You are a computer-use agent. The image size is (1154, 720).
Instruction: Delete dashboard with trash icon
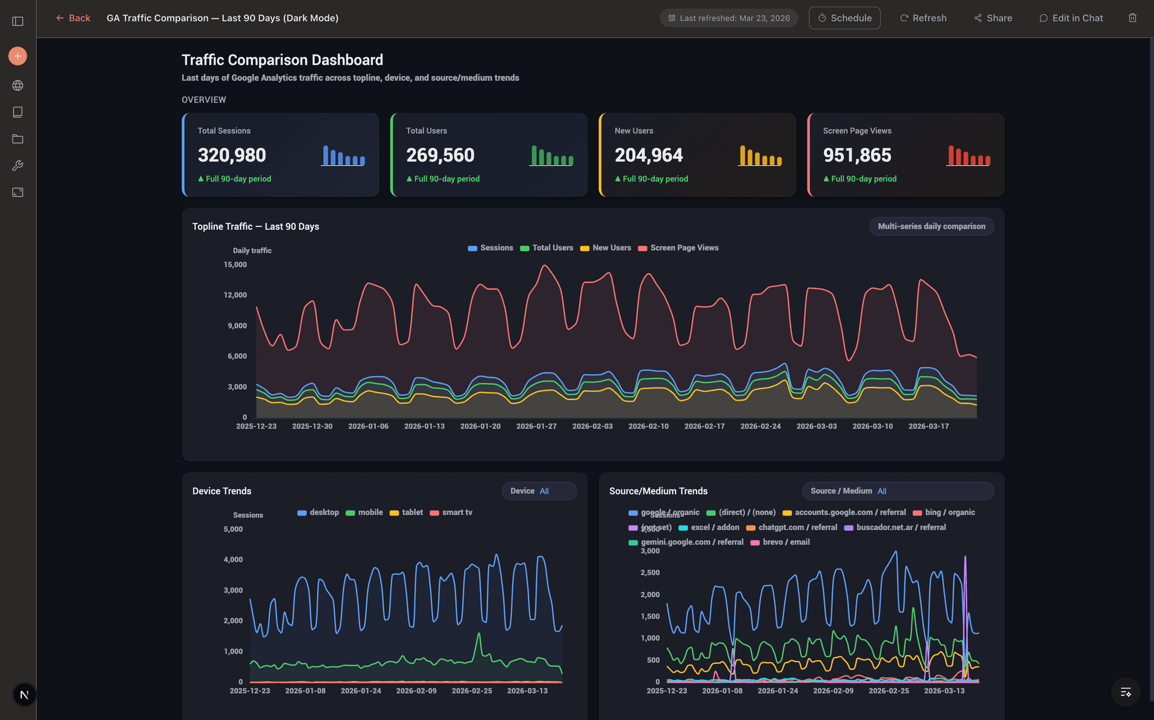[1133, 18]
